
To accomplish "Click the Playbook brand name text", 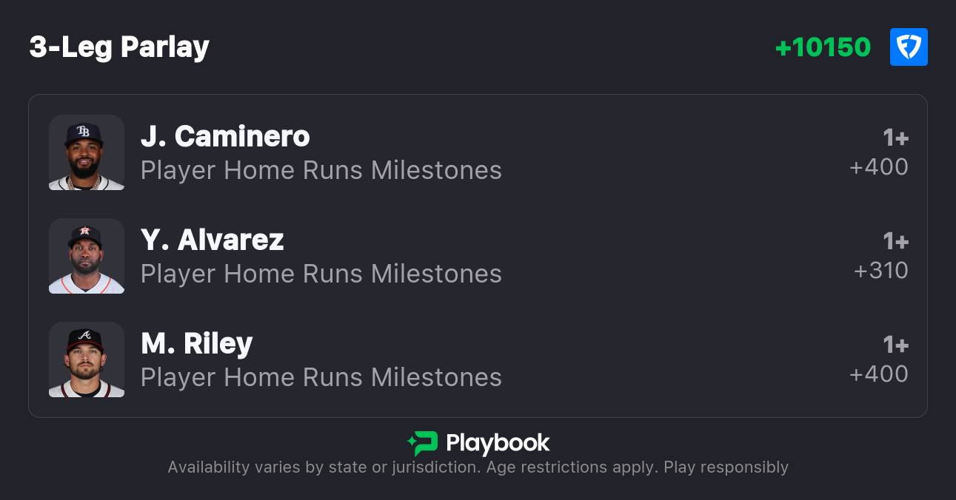I will [x=498, y=443].
